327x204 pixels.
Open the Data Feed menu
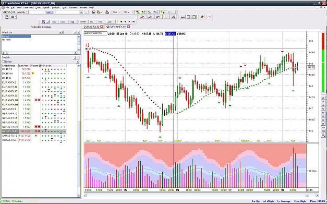[x=28, y=7]
